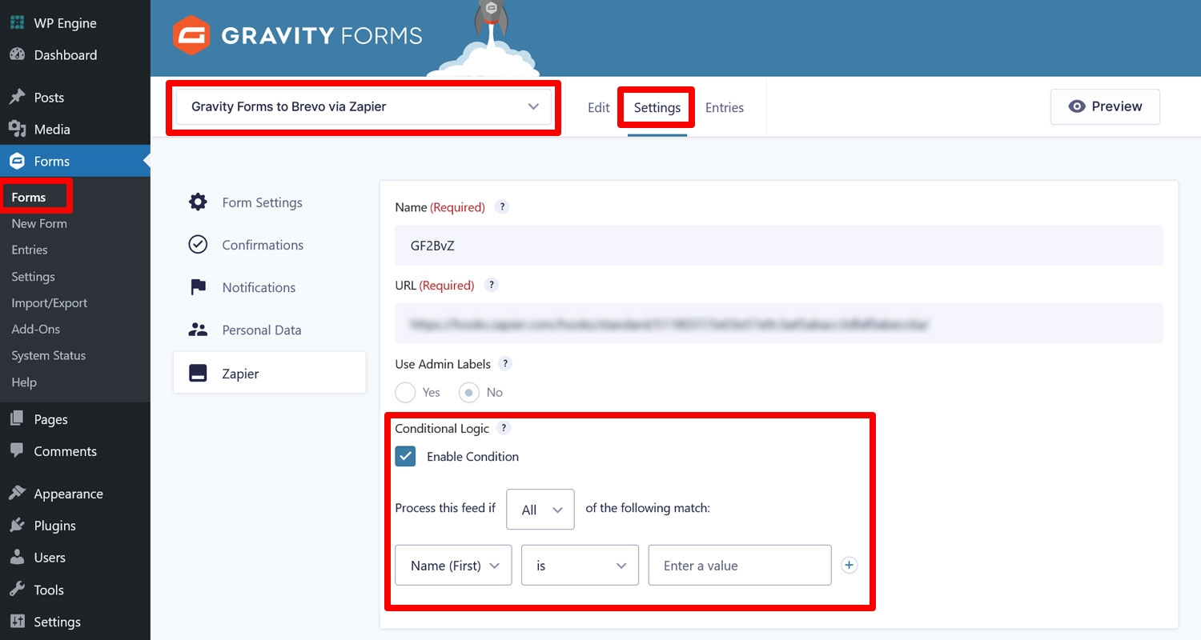Click help icon beside Use Admin Labels
The height and width of the screenshot is (640, 1201).
tap(504, 364)
